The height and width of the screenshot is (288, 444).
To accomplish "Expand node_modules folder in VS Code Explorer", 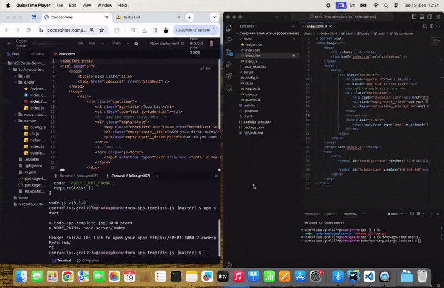I will 254,66.
